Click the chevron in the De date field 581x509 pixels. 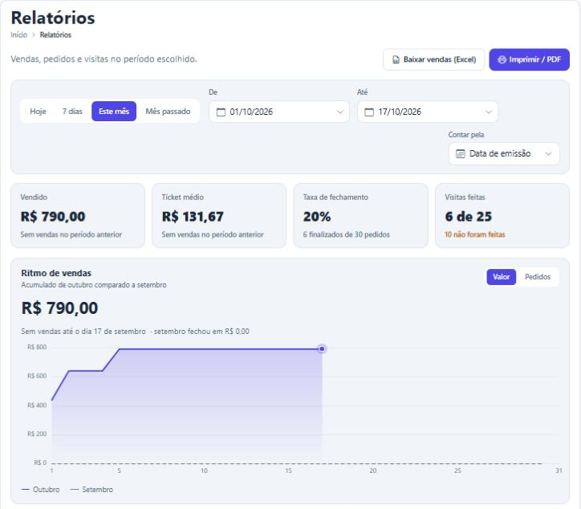(339, 112)
